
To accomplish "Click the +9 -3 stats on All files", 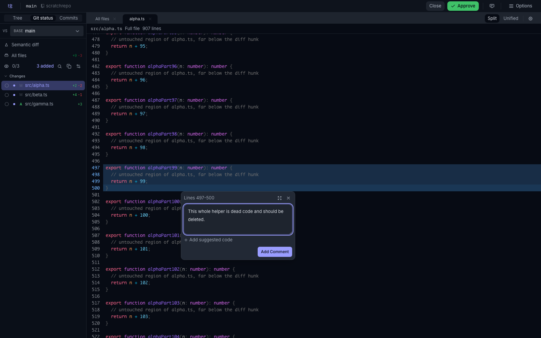I will click(77, 55).
